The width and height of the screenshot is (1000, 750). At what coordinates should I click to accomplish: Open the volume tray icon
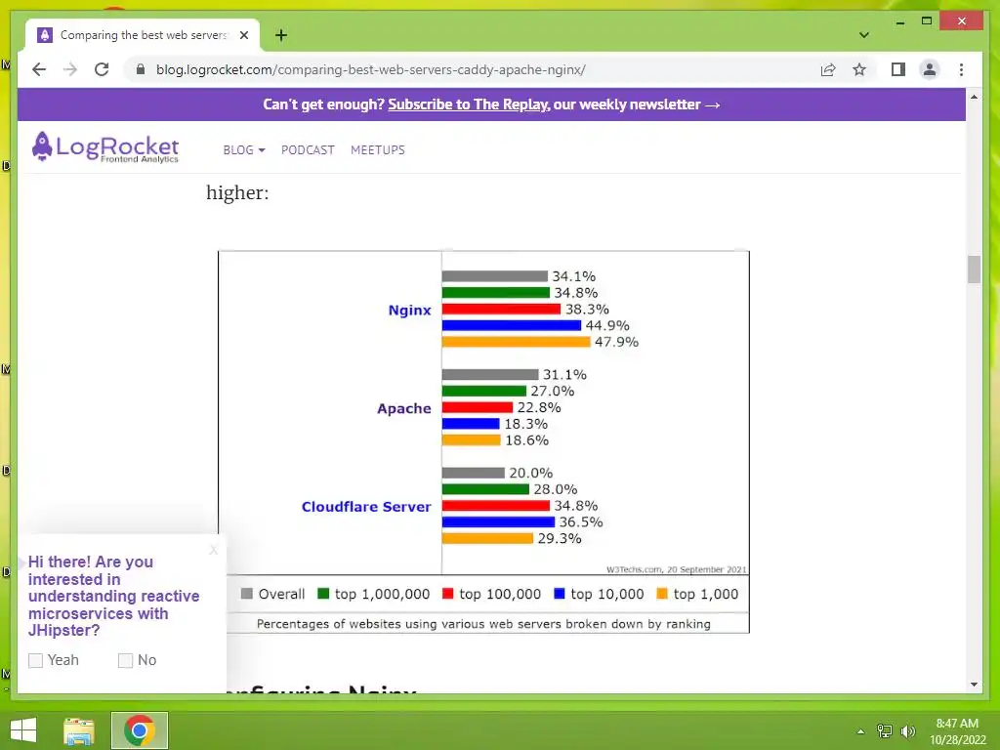[908, 731]
